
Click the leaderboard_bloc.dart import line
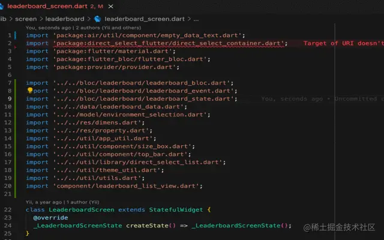pyautogui.click(x=130, y=83)
